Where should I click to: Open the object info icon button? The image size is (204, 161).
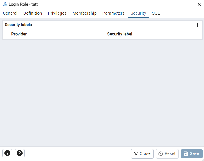click(x=7, y=153)
